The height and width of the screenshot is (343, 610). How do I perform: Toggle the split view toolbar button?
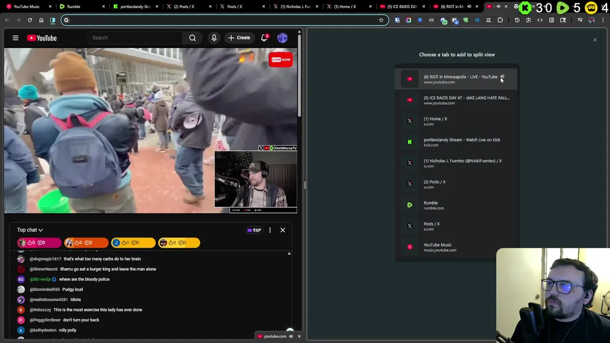point(52,20)
